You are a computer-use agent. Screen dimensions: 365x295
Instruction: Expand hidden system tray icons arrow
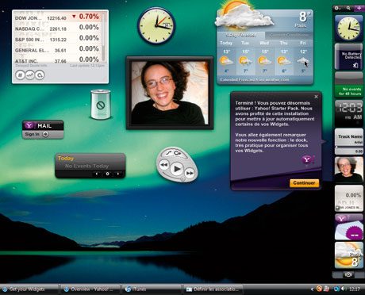pos(313,289)
